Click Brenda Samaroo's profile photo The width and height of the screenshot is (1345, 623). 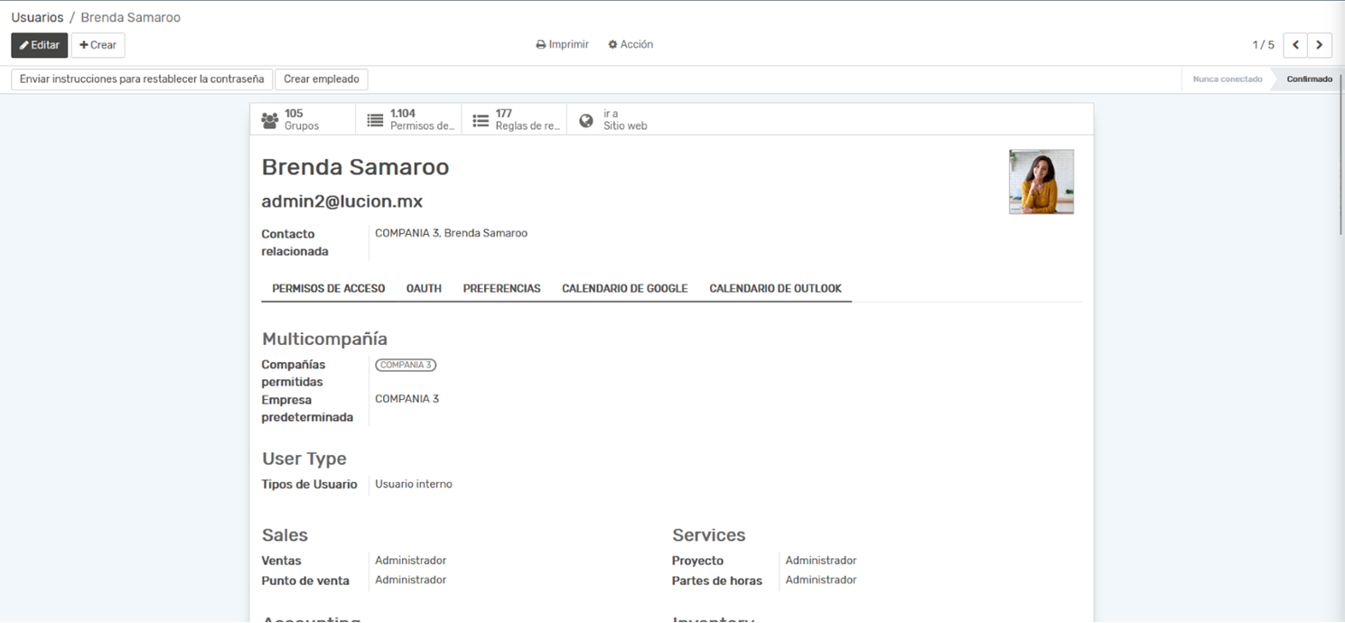pyautogui.click(x=1041, y=181)
